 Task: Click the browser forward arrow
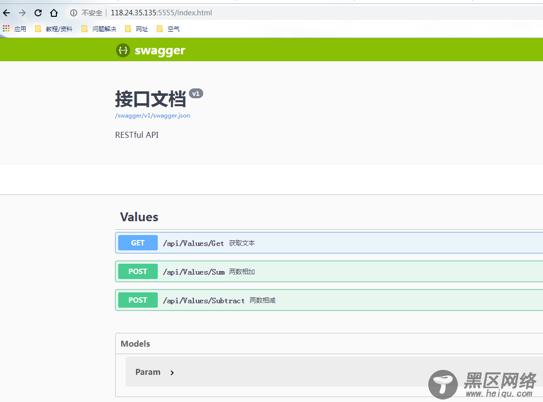tap(22, 13)
